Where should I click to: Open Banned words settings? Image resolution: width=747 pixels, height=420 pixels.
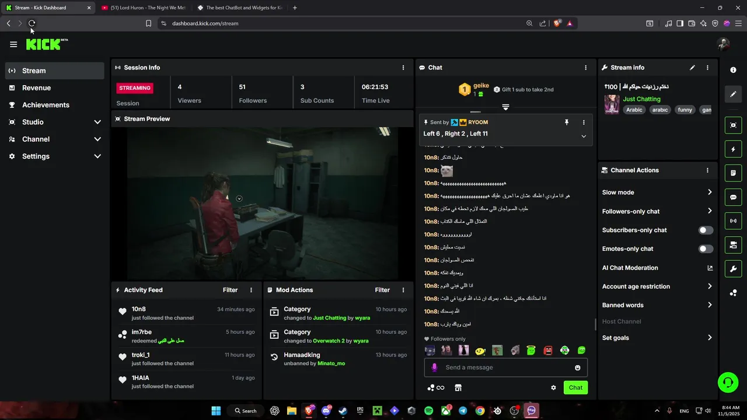(x=657, y=305)
